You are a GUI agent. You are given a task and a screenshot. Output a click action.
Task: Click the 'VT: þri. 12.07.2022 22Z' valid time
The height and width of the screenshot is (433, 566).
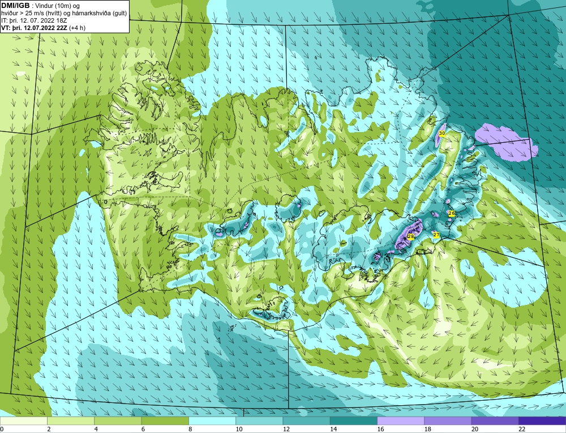click(34, 28)
